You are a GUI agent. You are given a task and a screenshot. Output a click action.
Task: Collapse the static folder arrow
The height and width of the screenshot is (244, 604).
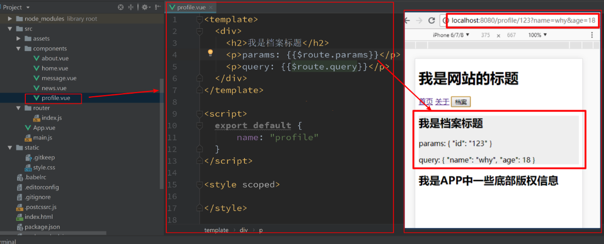(10, 147)
